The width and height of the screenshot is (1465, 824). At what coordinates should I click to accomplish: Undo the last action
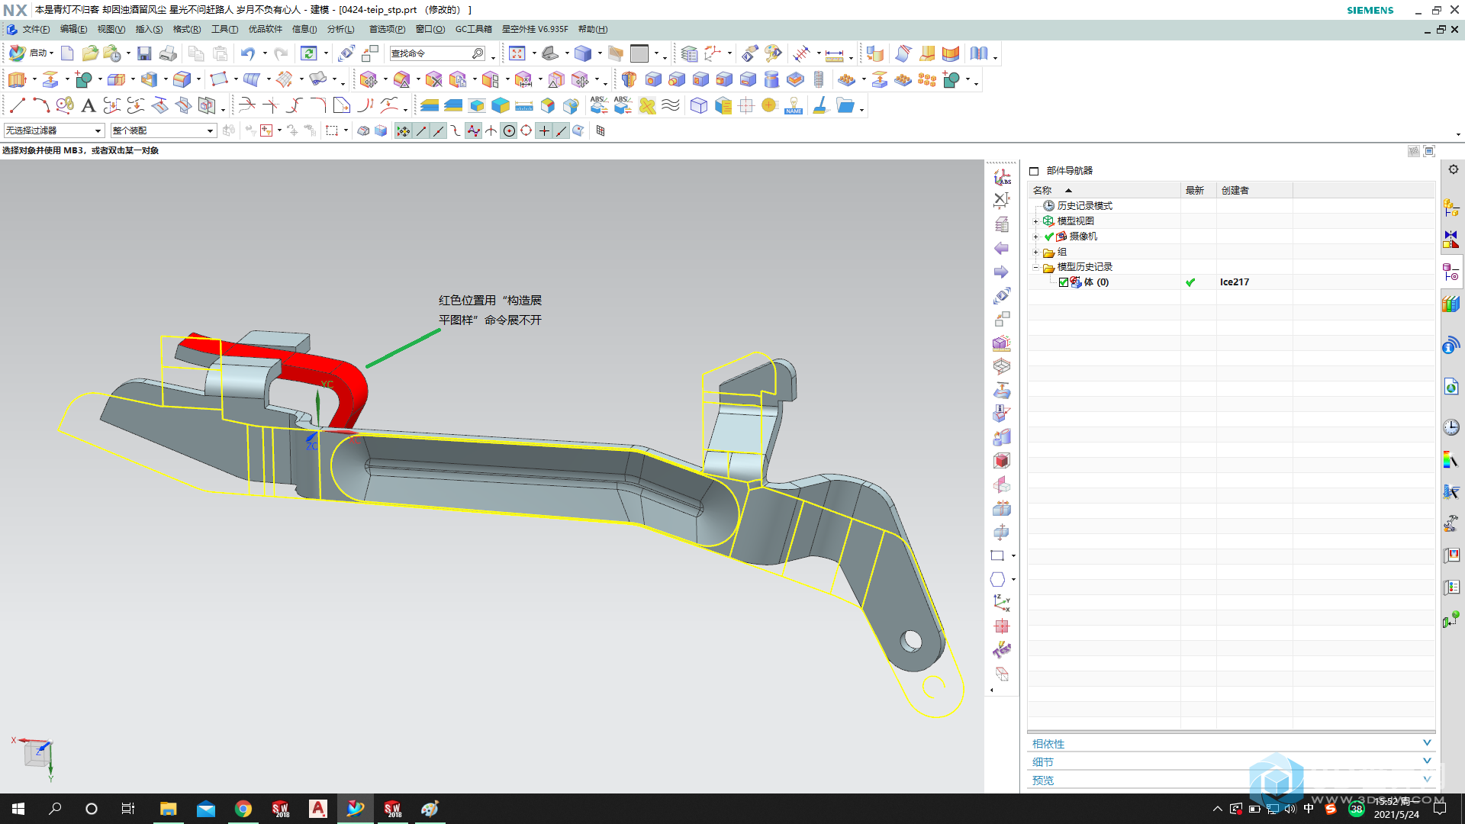248,53
